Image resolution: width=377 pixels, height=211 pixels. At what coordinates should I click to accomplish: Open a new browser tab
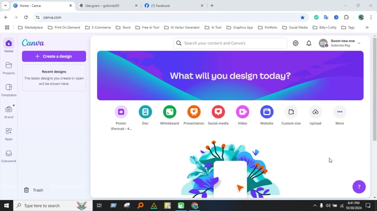(212, 6)
